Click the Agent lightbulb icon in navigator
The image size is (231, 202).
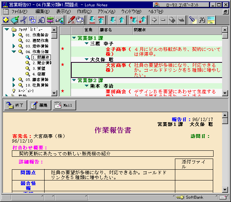pos(14,90)
